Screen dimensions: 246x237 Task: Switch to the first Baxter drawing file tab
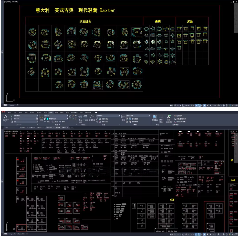point(30,127)
